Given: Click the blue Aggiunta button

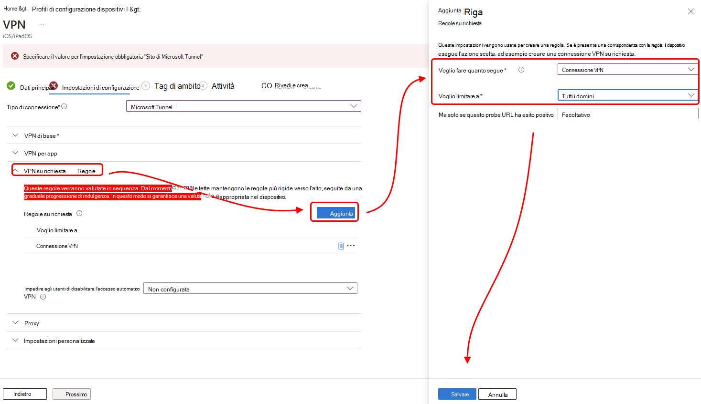Looking at the screenshot, I should (336, 213).
